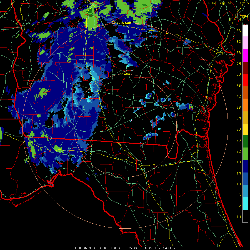Click the light pink legend swatch near 62
Image resolution: width=250 pixels, height=250 pixels.
[245, 42]
